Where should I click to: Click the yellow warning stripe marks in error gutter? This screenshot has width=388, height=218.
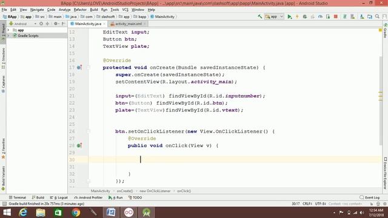click(x=380, y=96)
